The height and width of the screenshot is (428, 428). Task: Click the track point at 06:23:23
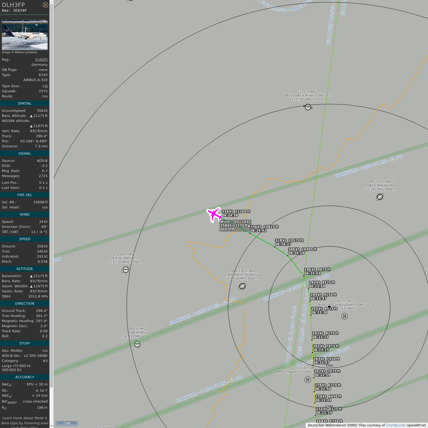click(x=312, y=339)
